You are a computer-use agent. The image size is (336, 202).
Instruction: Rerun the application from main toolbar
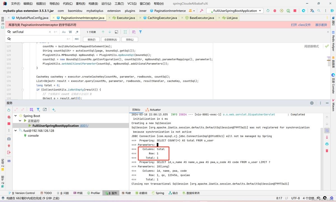(x=268, y=11)
